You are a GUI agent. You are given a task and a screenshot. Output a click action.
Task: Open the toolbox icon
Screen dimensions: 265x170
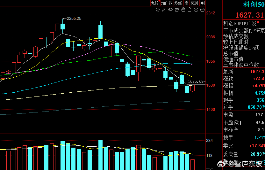click(x=177, y=10)
